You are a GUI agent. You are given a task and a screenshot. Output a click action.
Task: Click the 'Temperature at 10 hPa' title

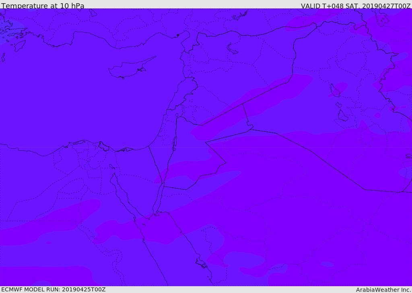click(43, 6)
